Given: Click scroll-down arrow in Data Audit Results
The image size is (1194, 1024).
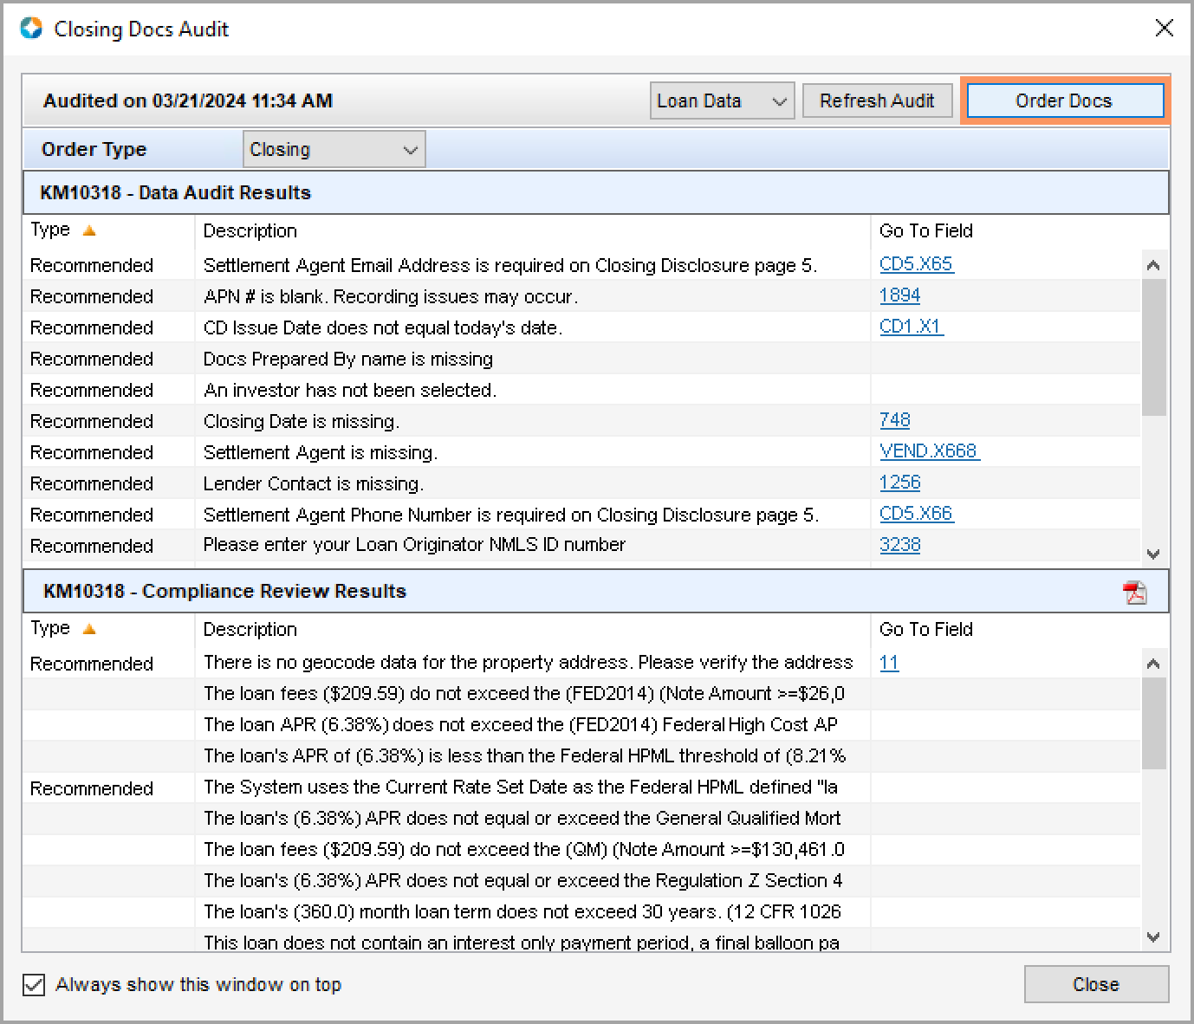Looking at the screenshot, I should pyautogui.click(x=1153, y=554).
